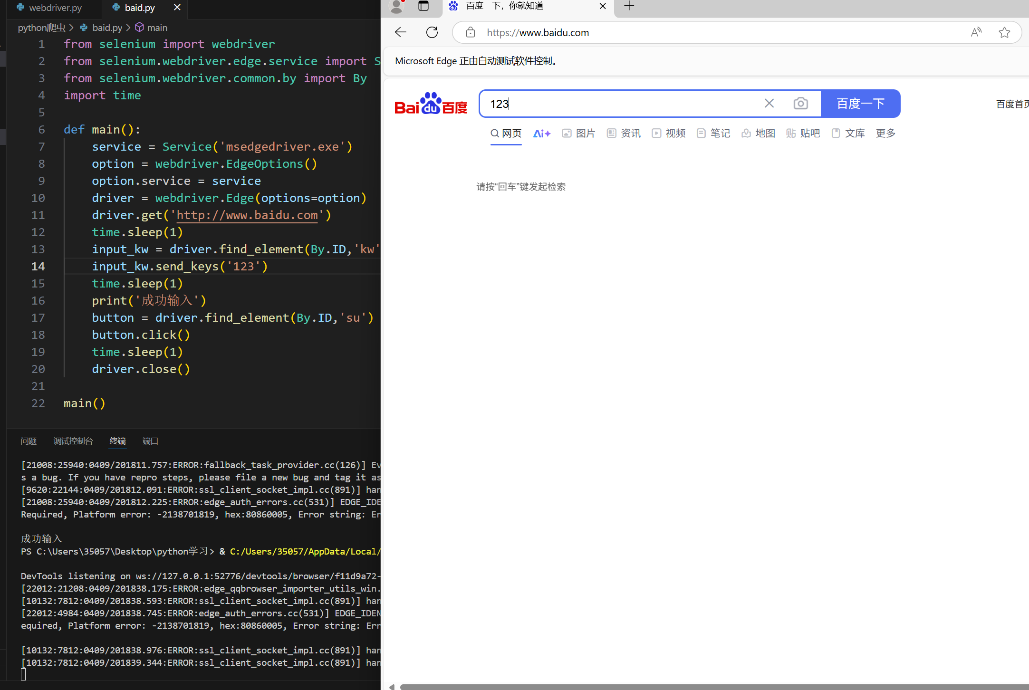Switch to the 资讯 search category

624,134
